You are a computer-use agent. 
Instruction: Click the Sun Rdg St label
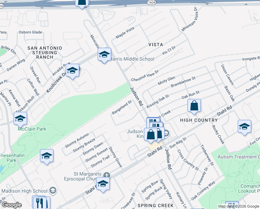(x=178, y=143)
